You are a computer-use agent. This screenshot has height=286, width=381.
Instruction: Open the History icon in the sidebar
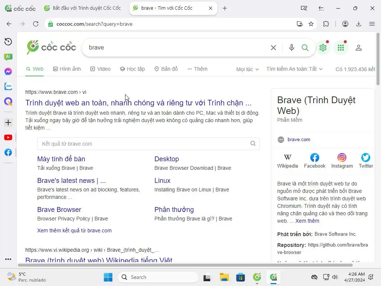pos(8,42)
